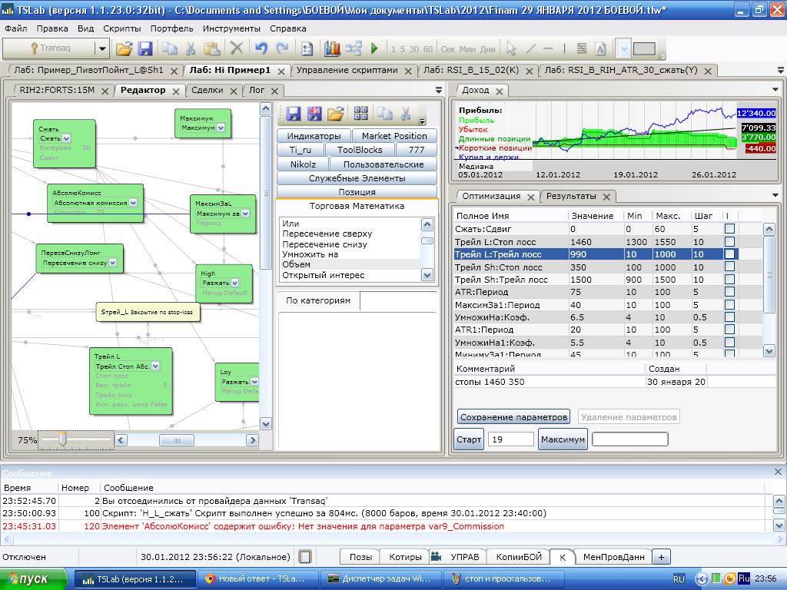Viewport: 787px width, 590px height.
Task: Adjust the 75% zoom slider handle
Action: [x=63, y=439]
